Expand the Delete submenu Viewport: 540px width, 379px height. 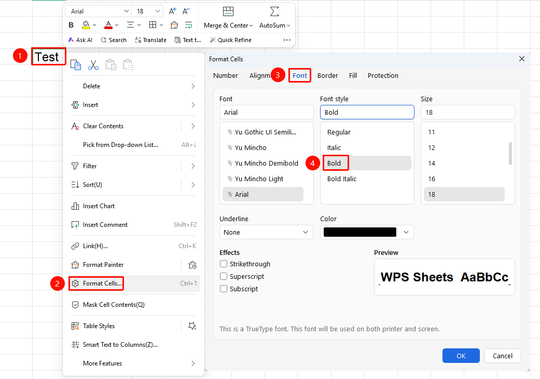pyautogui.click(x=133, y=86)
